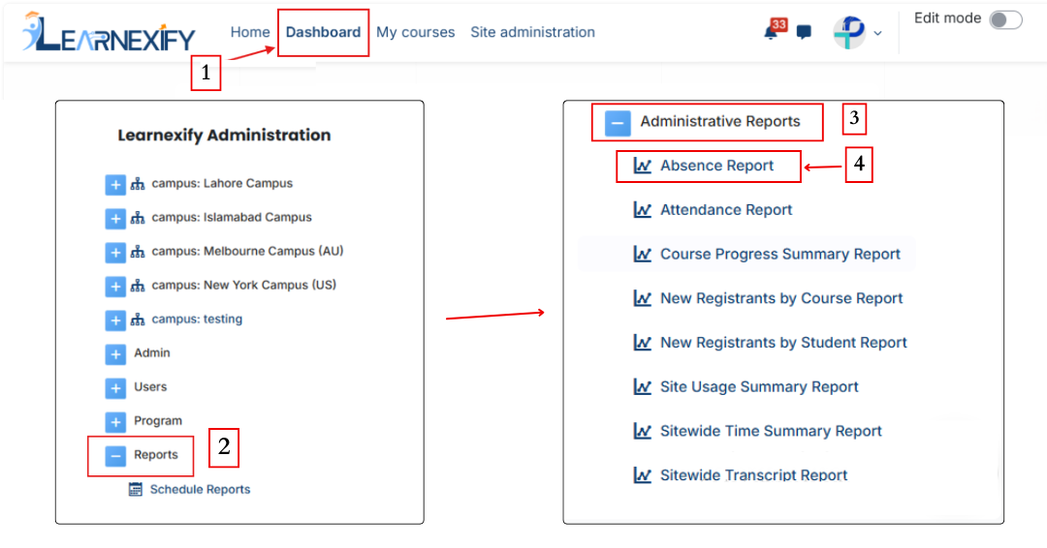The width and height of the screenshot is (1047, 548).
Task: Expand the Islamabad Campus node
Action: coord(115,219)
